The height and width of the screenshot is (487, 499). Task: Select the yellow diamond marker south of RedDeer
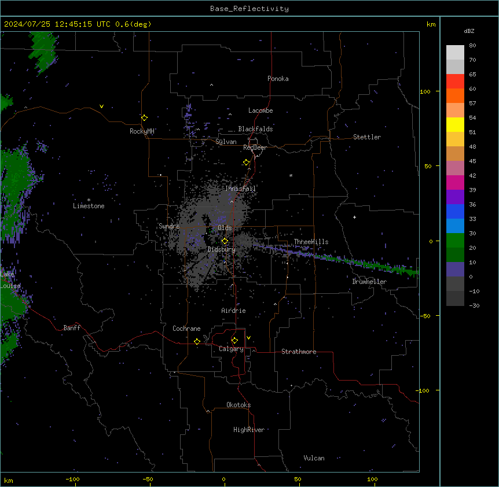[247, 163]
